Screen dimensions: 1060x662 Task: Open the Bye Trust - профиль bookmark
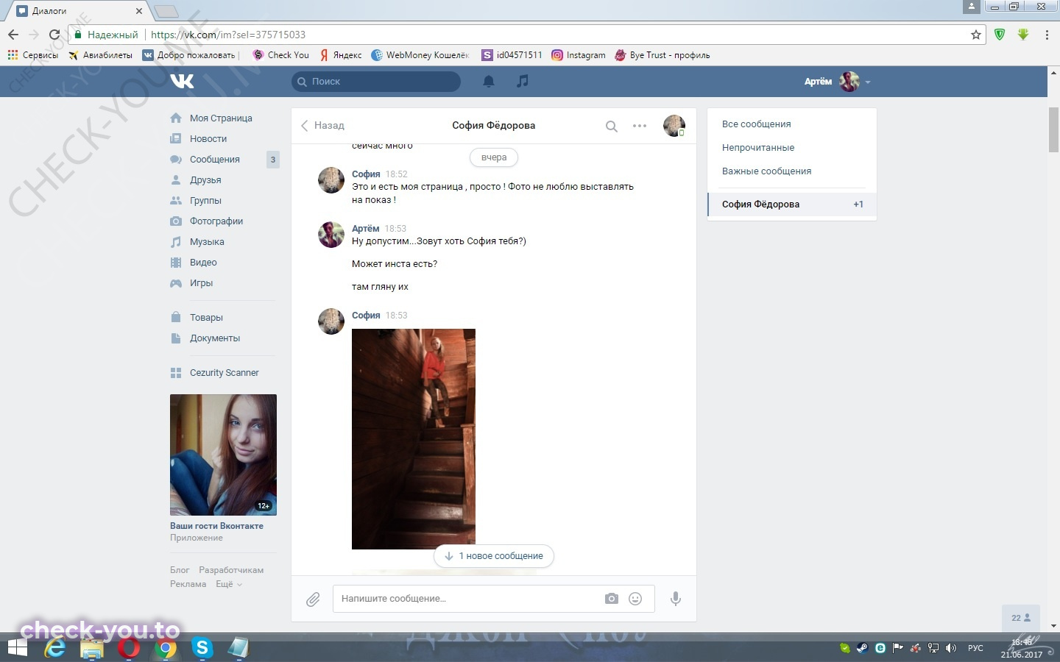[662, 55]
